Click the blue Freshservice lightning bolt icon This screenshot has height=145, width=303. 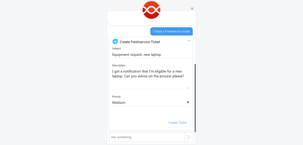tap(115, 42)
